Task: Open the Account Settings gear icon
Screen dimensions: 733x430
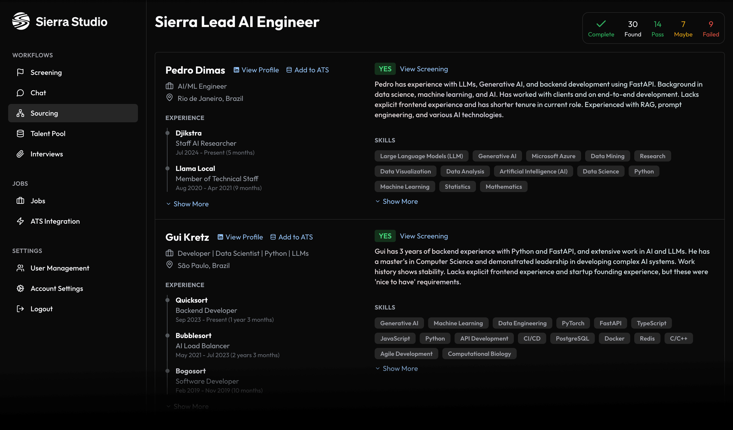Action: coord(20,288)
